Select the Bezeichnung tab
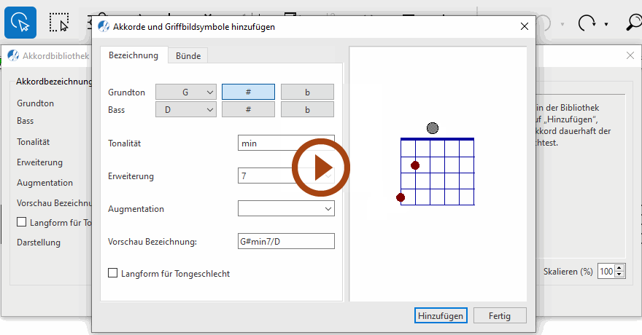 click(134, 55)
